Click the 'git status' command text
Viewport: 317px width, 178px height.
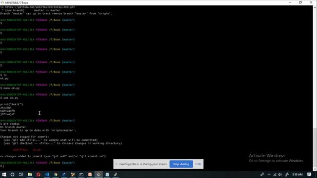11,124
